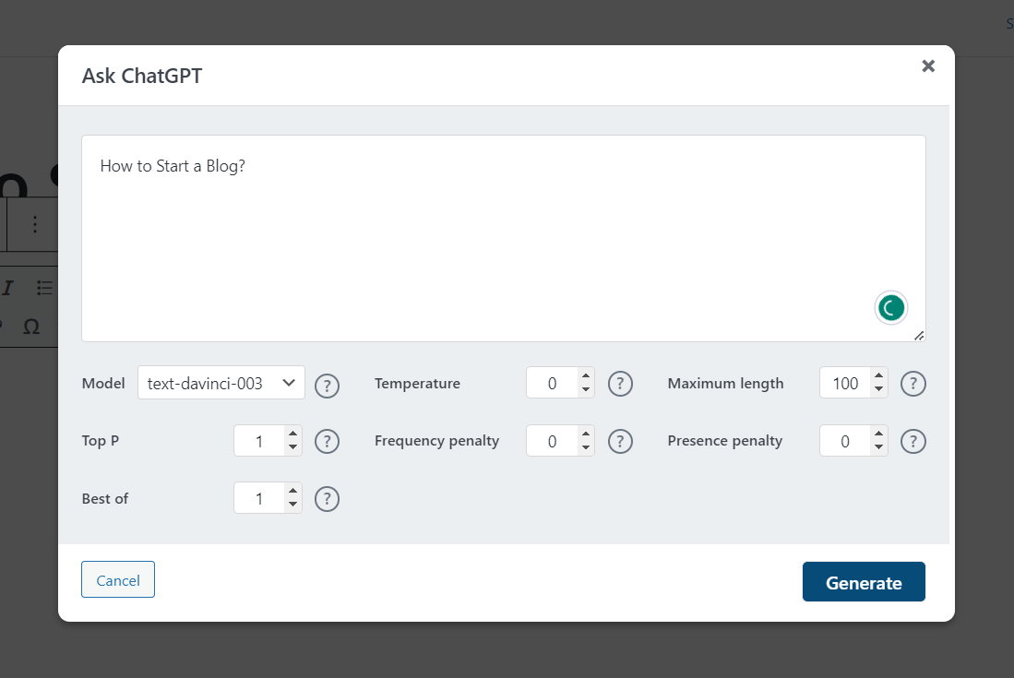Click the green Grammarly icon in prompt box
The height and width of the screenshot is (678, 1014).
[x=890, y=308]
